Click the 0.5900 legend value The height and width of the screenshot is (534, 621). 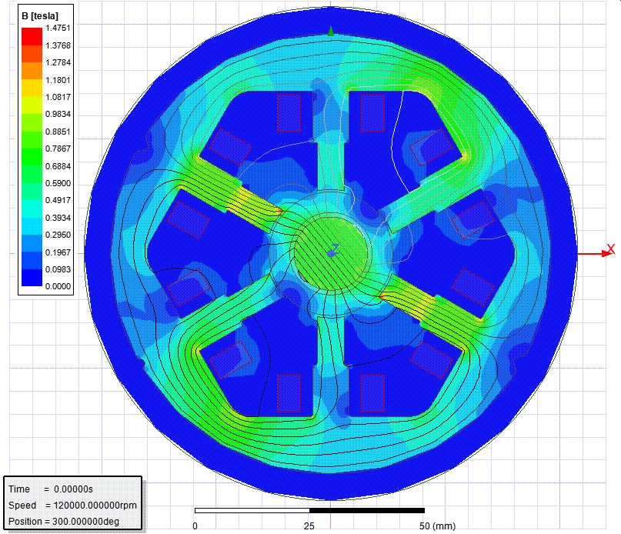pyautogui.click(x=58, y=183)
